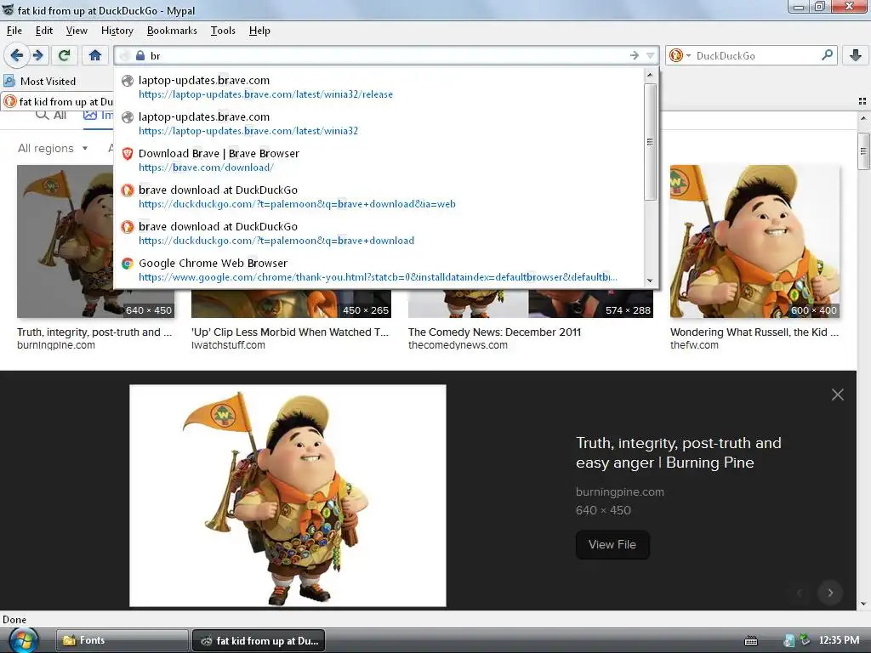Open the Home page button
The width and height of the screenshot is (871, 653).
click(x=95, y=55)
